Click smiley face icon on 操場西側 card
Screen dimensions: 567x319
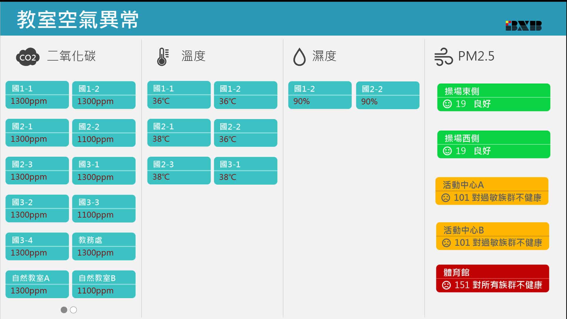447,151
